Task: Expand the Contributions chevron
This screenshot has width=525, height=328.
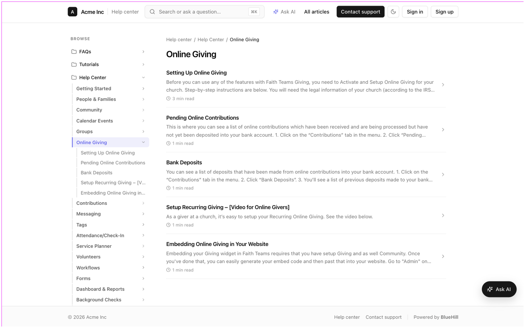Action: 143,203
